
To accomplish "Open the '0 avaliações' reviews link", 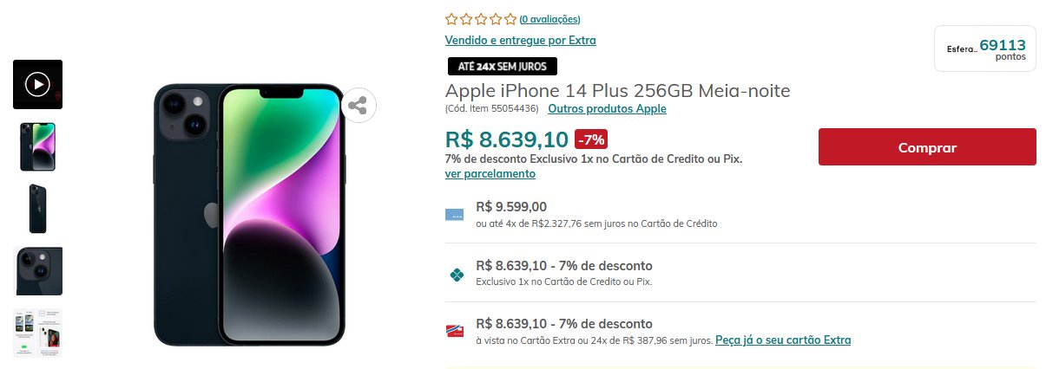I will (x=549, y=19).
